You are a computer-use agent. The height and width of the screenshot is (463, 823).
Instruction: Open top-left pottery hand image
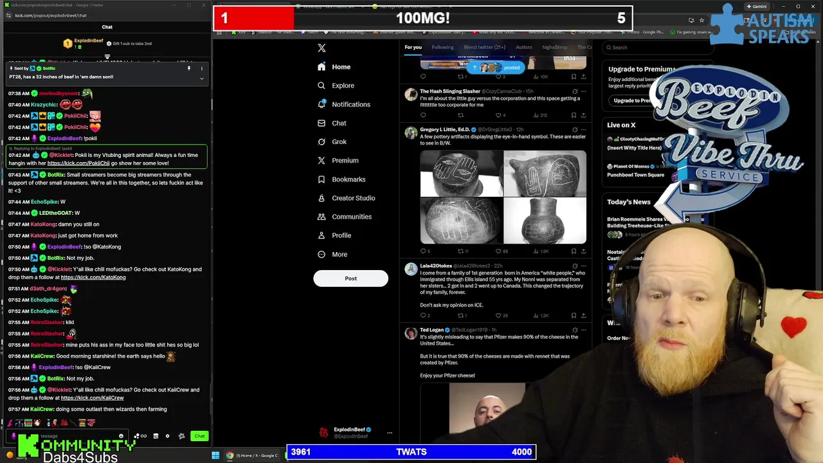pos(461,173)
